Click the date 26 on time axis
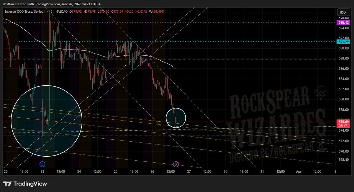The width and height of the screenshot is (354, 192). [152, 171]
